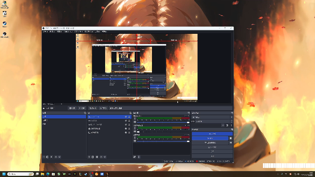Open source properties gear in Sources toolbar
Screen dimensions: 315x177
click(x=97, y=157)
